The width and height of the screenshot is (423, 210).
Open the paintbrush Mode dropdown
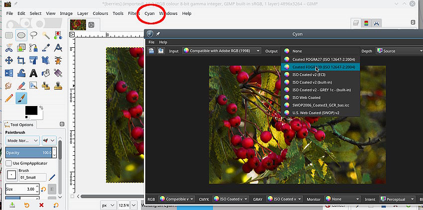pyautogui.click(x=22, y=141)
